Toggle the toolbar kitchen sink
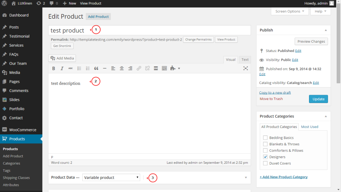Screen dimensions: 341x192 [x=165, y=68]
